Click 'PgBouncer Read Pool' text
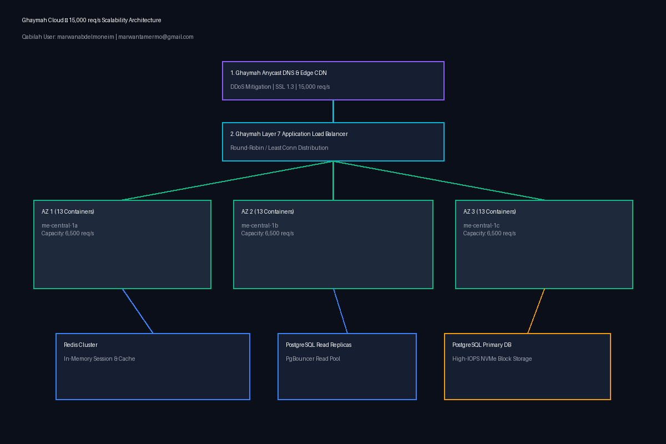This screenshot has width=666, height=444. pos(313,359)
